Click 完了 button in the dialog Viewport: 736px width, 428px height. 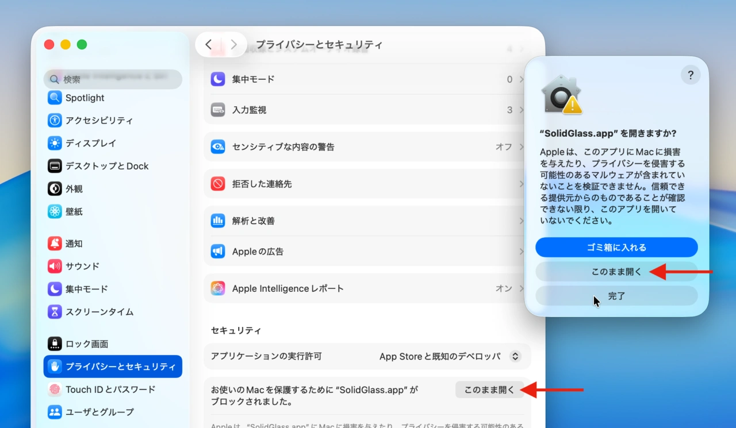click(616, 296)
